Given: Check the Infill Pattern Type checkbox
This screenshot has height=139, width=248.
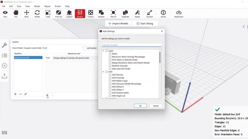Looking at the screenshot, I should point(110,81).
